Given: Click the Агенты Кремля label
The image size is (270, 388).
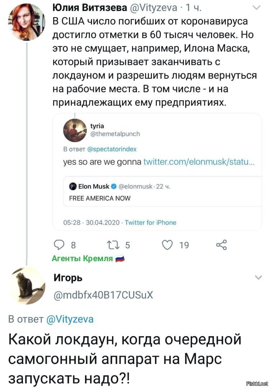Looking at the screenshot, I should pyautogui.click(x=82, y=259).
